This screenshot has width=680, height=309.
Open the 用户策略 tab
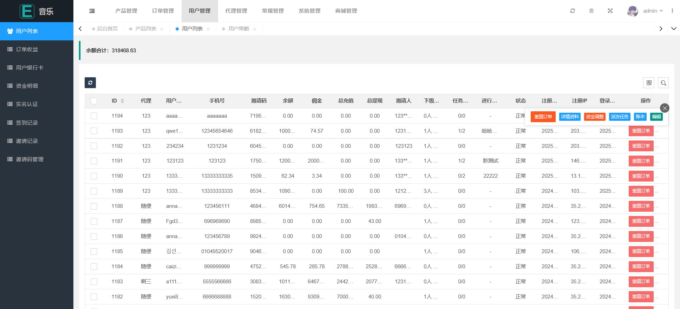[238, 29]
